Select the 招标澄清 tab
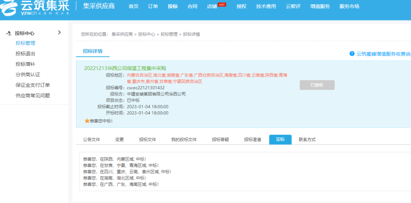Viewport: 411px width, 203px height. [x=253, y=140]
